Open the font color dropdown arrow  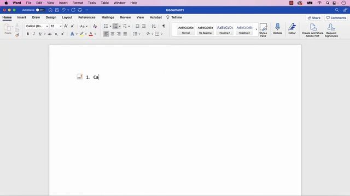pyautogui.click(x=95, y=34)
